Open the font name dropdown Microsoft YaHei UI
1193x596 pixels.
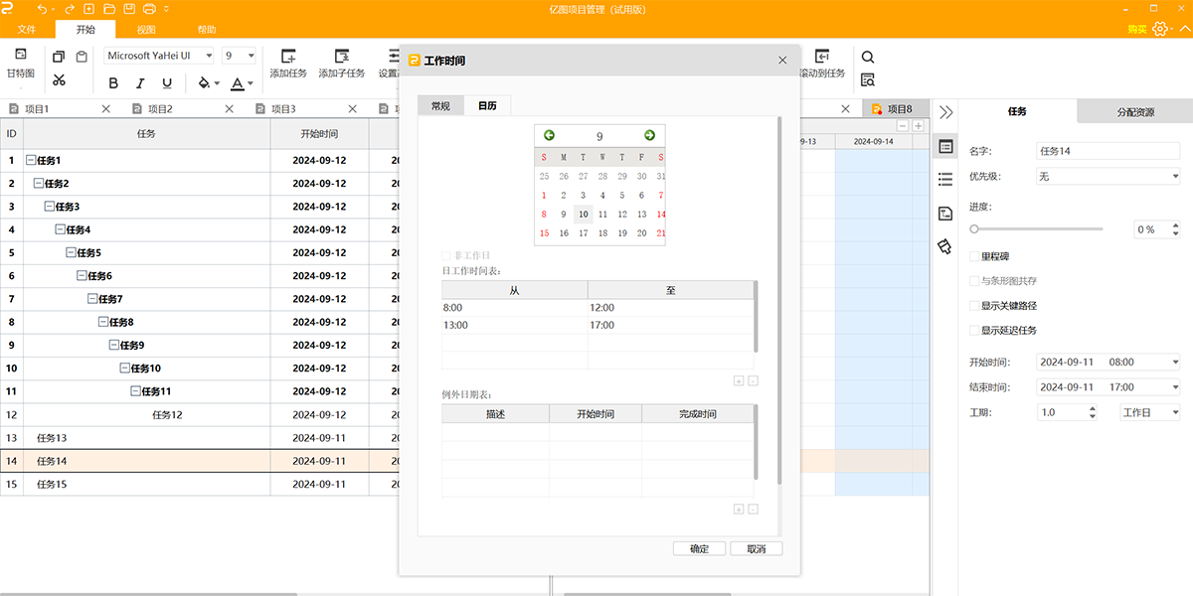pos(159,56)
